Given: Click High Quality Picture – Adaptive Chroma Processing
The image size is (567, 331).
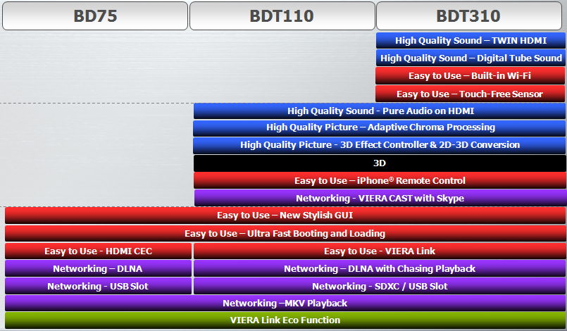Looking at the screenshot, I should [x=380, y=127].
